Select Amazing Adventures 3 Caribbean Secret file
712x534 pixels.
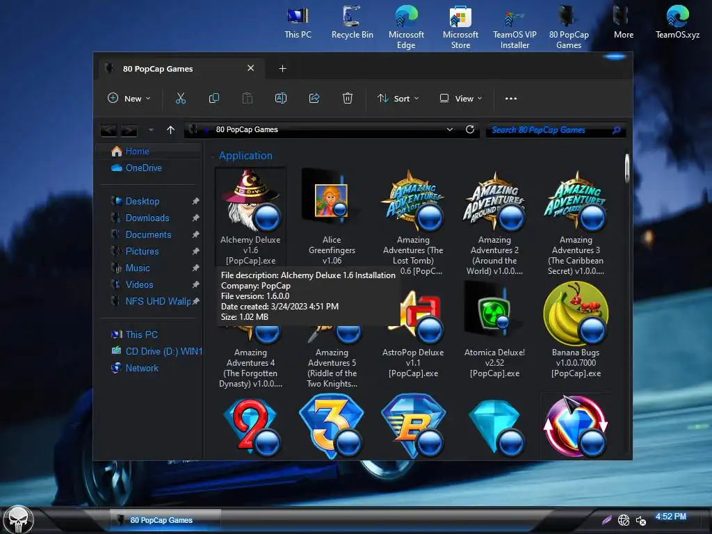coord(576,223)
